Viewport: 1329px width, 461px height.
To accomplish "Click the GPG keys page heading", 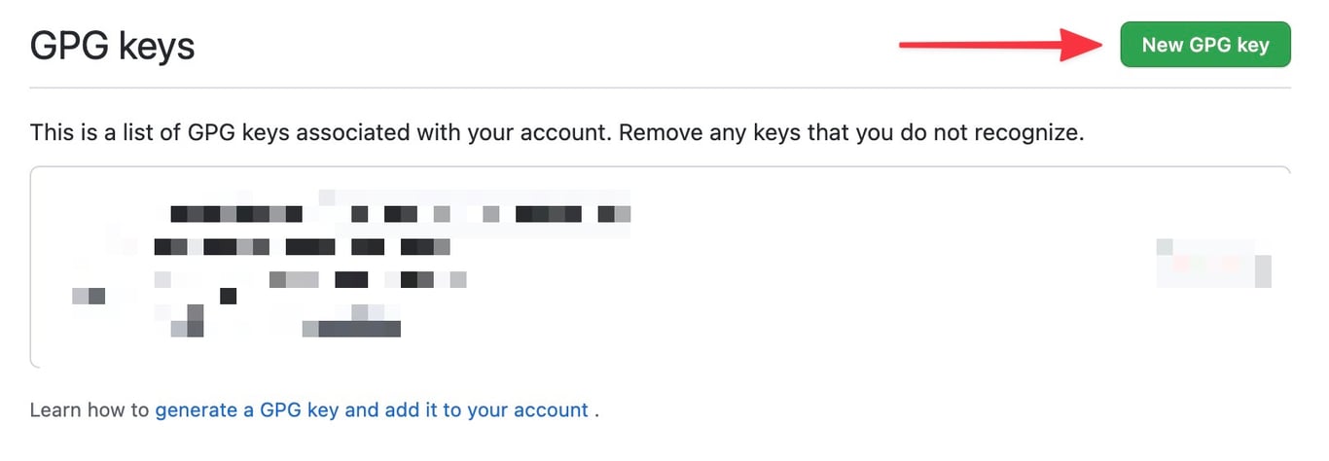I will click(x=113, y=46).
